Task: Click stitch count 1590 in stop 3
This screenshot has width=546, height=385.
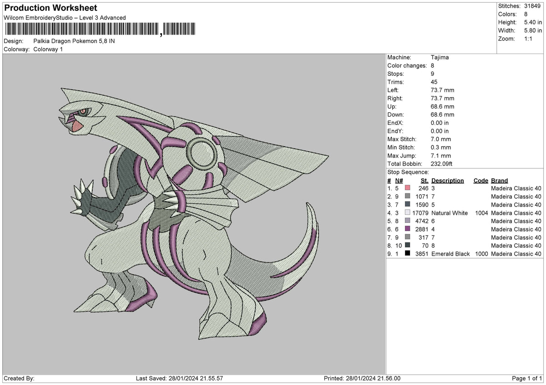Action: coord(422,205)
